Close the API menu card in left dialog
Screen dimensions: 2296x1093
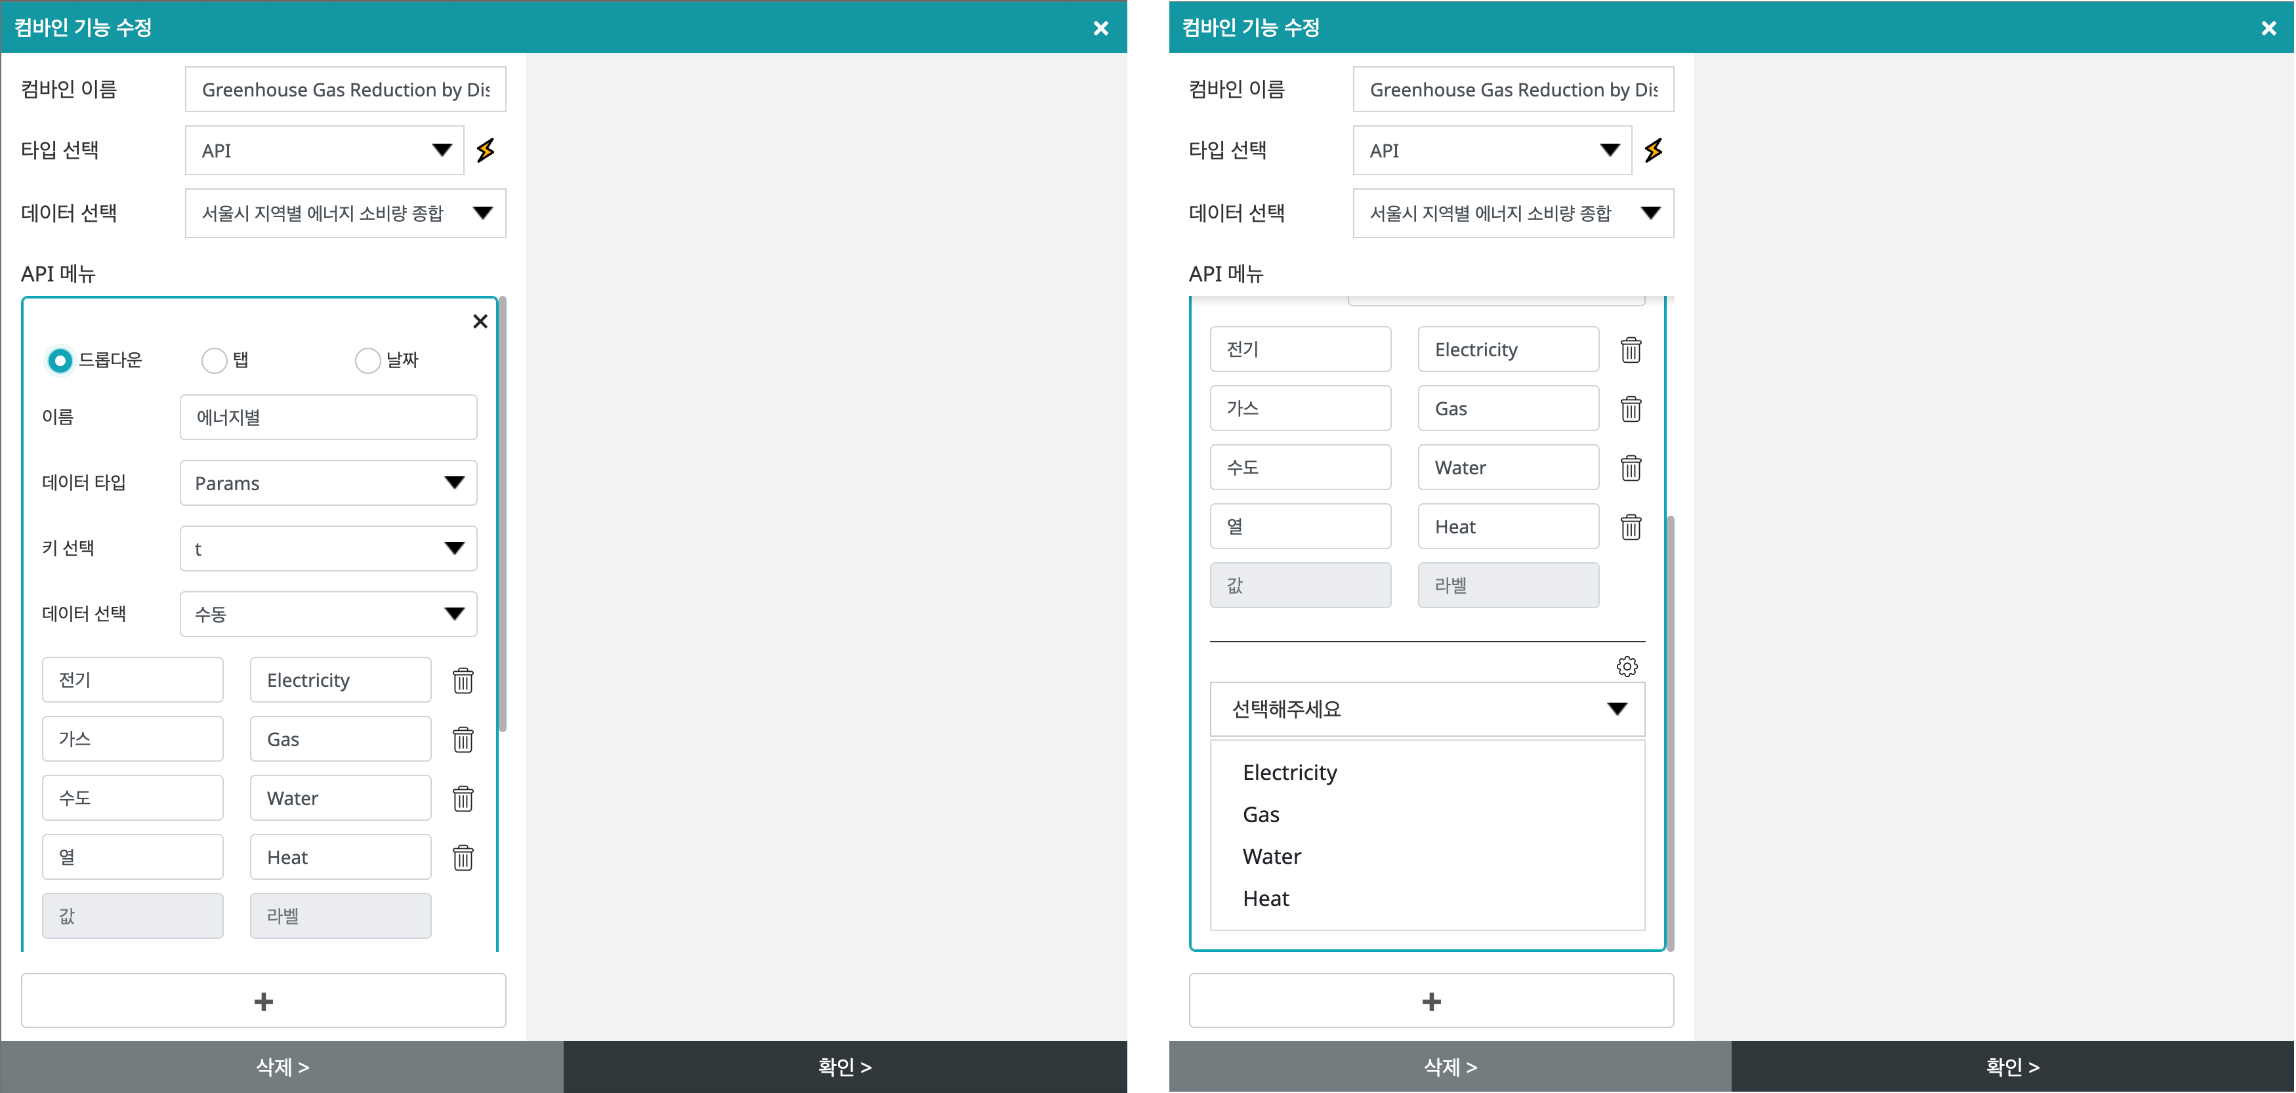click(480, 321)
